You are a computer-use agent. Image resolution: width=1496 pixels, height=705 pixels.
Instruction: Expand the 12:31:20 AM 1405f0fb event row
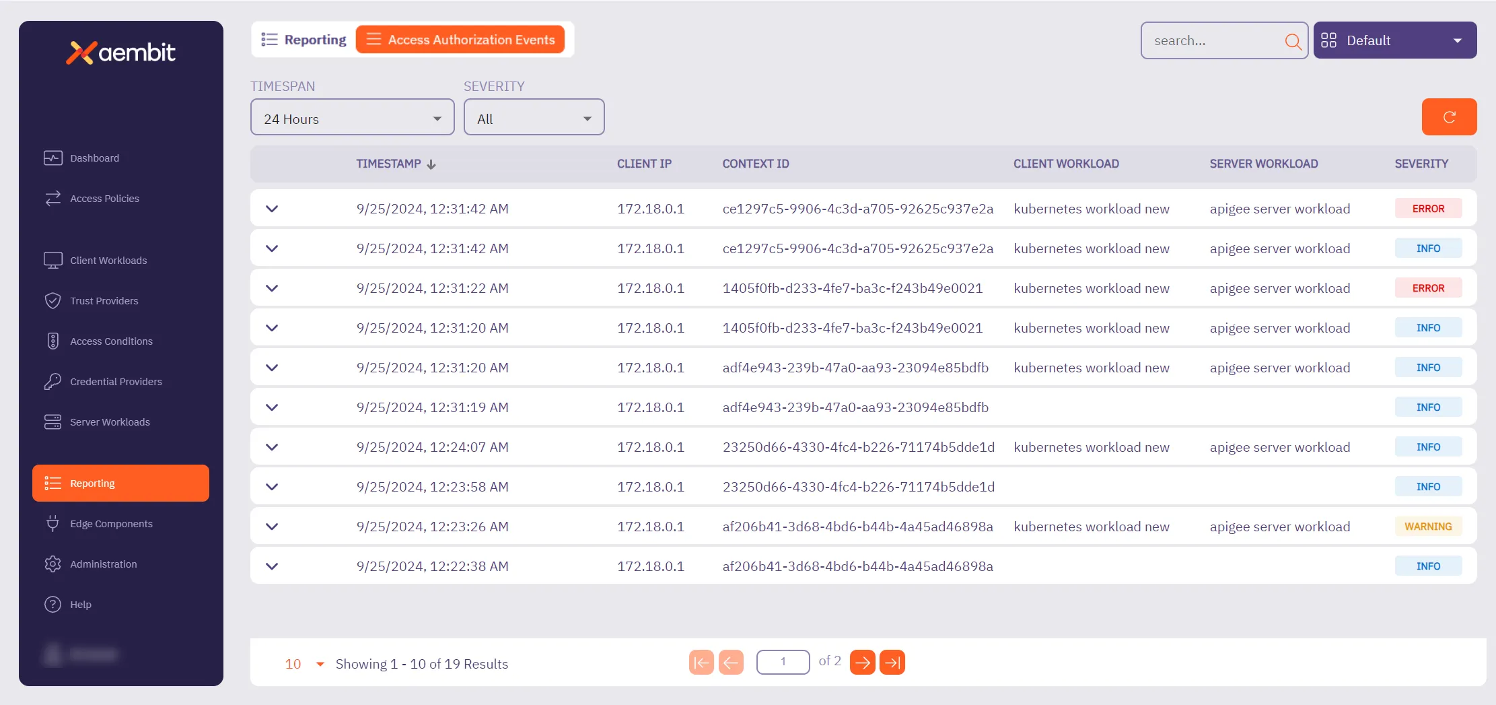(x=272, y=328)
